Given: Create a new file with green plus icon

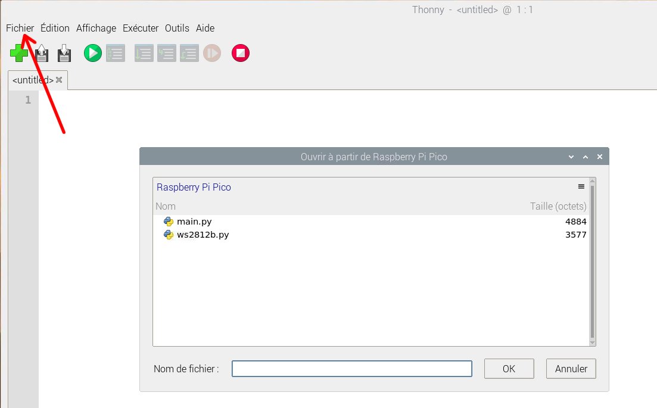Looking at the screenshot, I should 18,53.
